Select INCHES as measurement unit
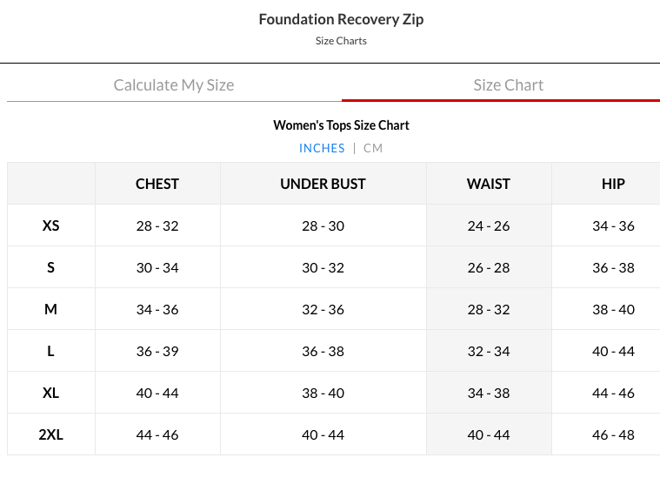660x478 pixels. [x=322, y=148]
